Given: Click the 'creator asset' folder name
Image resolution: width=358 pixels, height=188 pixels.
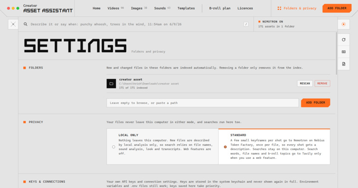Looking at the screenshot, I should (131, 79).
